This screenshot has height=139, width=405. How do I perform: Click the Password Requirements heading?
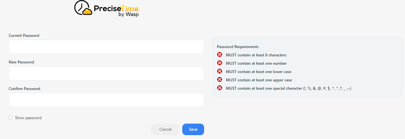pos(238,47)
